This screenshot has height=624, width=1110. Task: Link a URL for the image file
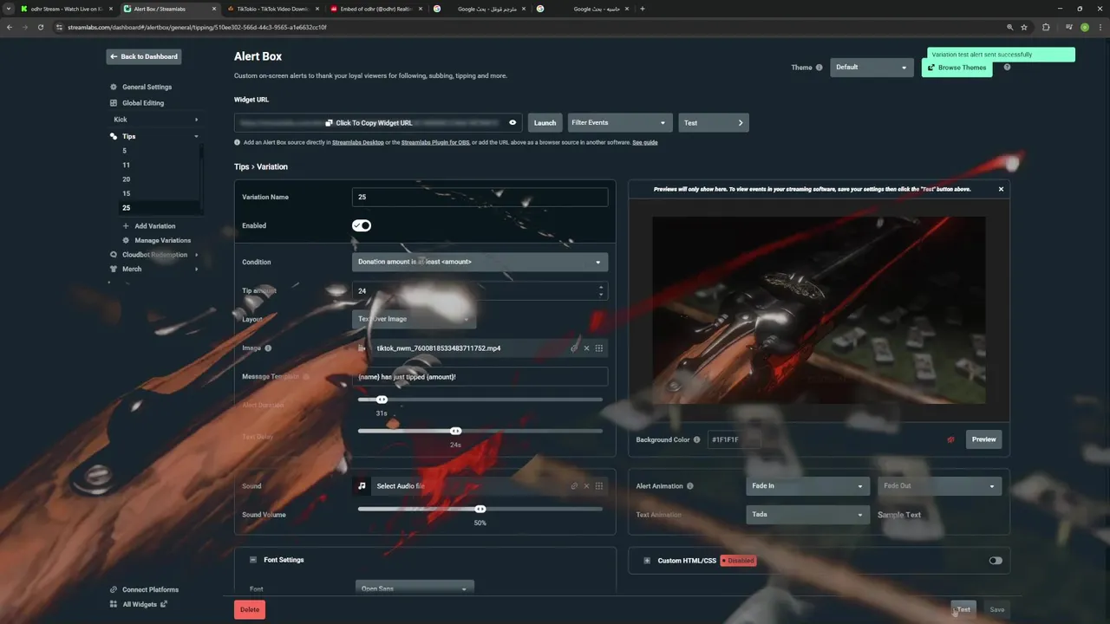point(574,348)
